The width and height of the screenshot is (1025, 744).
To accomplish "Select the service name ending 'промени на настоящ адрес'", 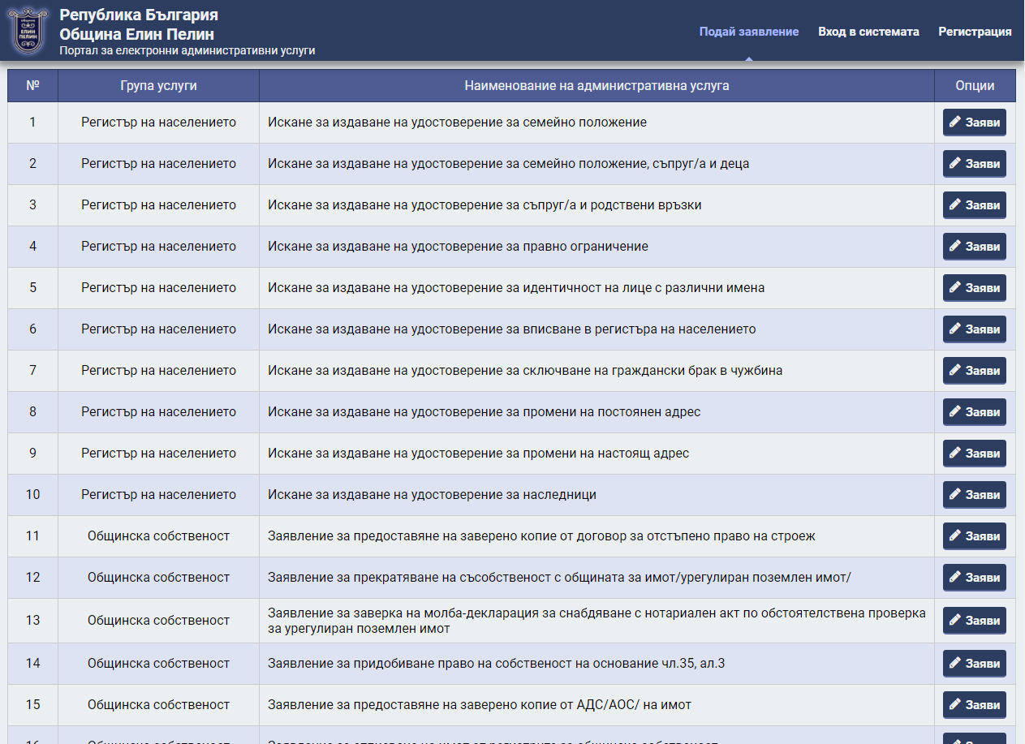I will (478, 454).
